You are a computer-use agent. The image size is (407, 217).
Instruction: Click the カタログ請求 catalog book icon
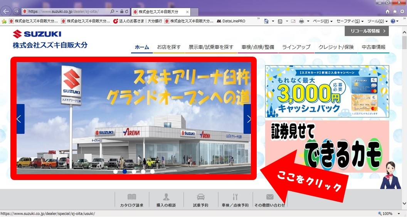click(x=132, y=197)
